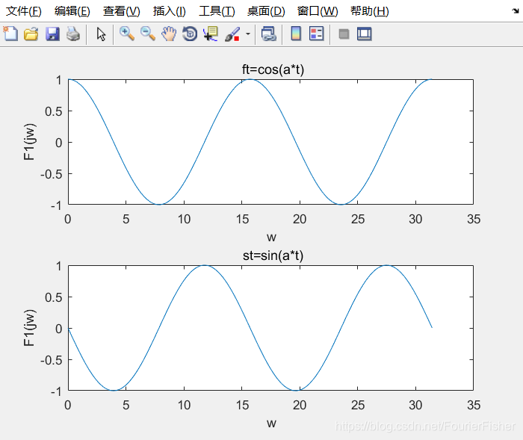
Task: Open the 桌面(D) menu
Action: [266, 11]
